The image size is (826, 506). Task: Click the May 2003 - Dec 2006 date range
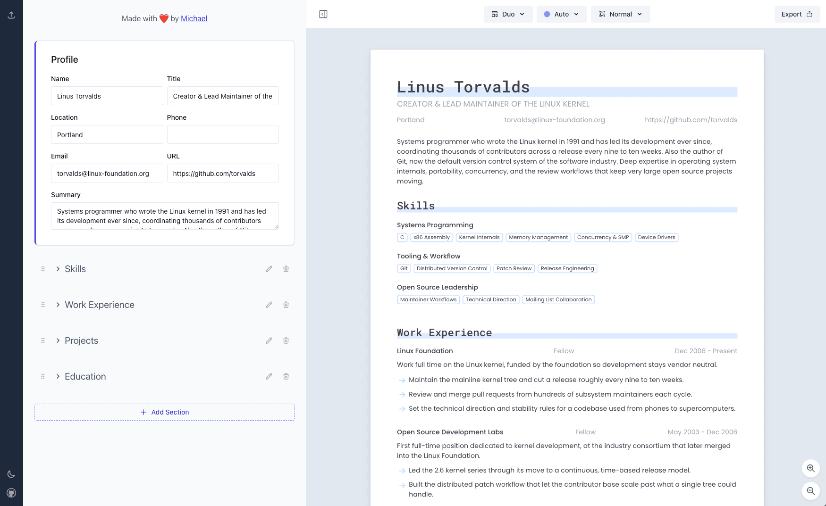[702, 432]
